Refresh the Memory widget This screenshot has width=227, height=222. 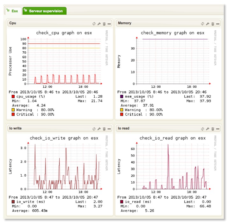[x=202, y=24]
